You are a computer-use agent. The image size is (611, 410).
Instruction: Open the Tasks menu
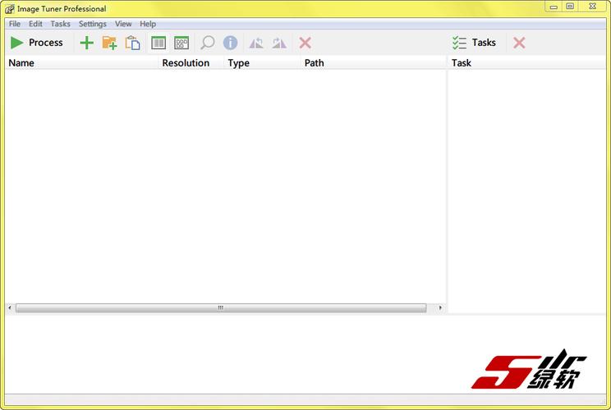tap(61, 24)
